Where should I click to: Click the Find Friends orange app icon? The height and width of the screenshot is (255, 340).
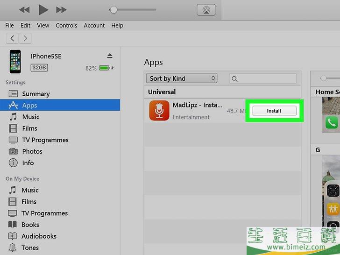(x=333, y=209)
